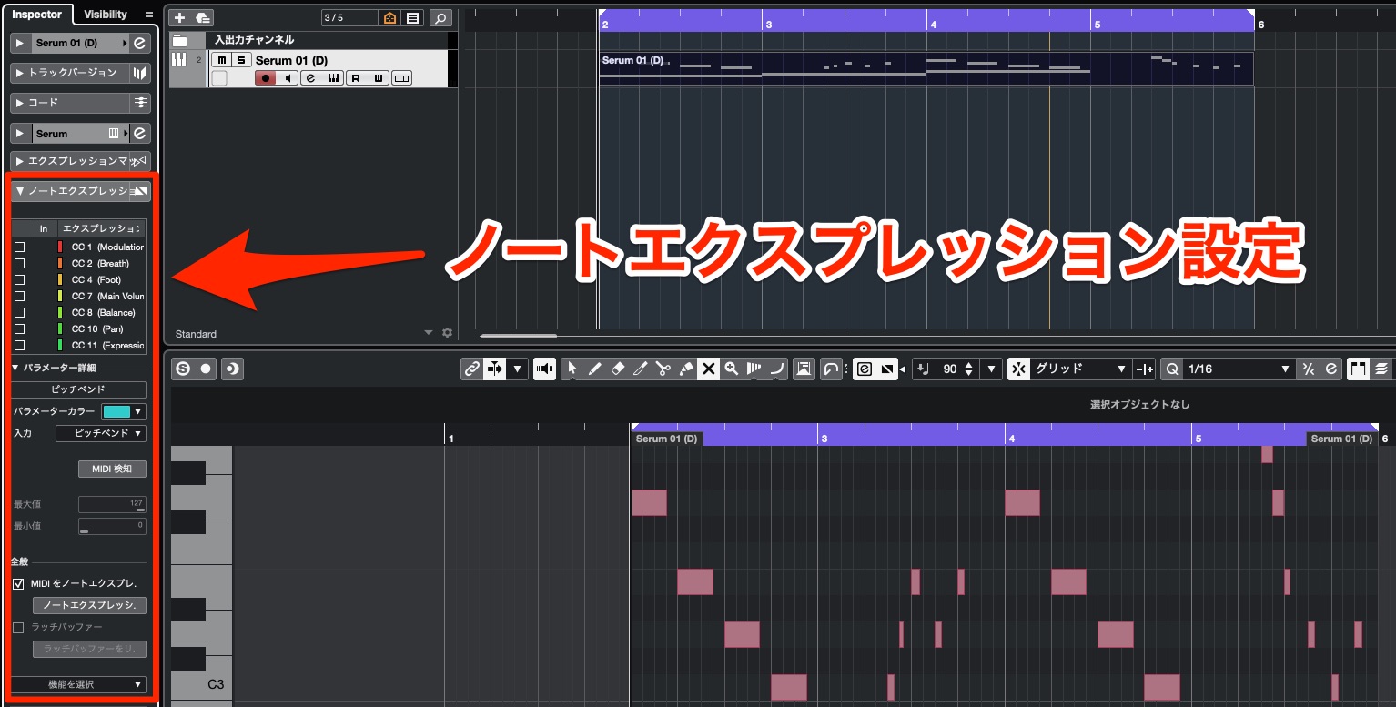Switch to the Inspector tab
Screen dimensions: 1396x707
(37, 15)
